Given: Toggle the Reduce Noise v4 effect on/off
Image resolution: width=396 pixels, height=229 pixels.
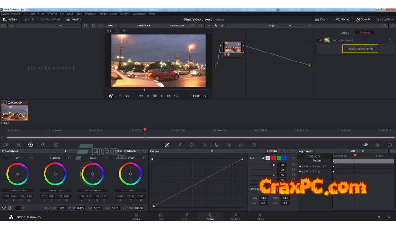Looking at the screenshot, I should point(320,40).
